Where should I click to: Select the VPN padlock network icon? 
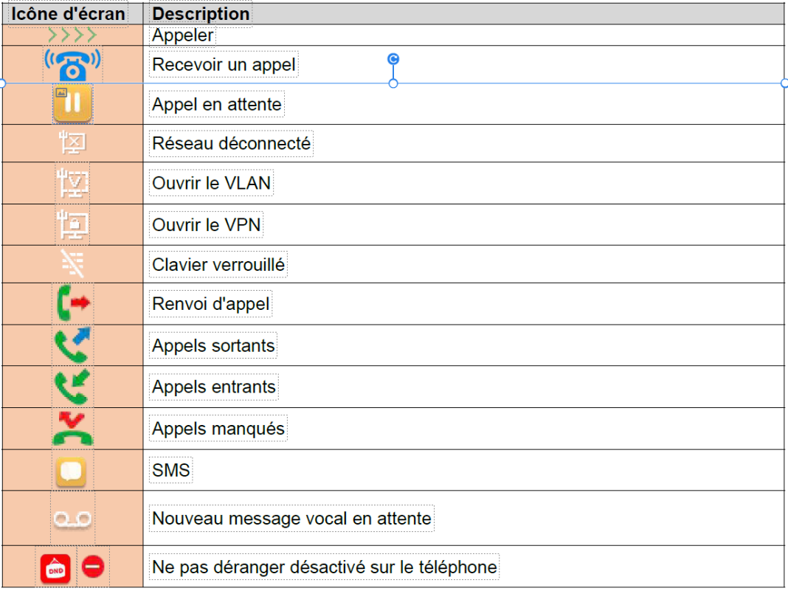click(x=72, y=224)
